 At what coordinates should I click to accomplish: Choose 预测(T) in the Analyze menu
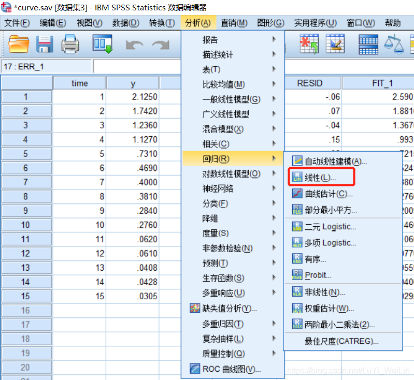click(x=233, y=263)
